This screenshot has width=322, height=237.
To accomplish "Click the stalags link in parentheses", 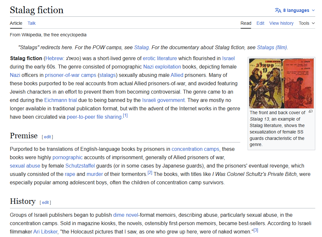I will pyautogui.click(x=108, y=75).
